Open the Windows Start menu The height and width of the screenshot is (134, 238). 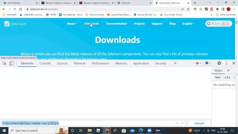tap(4, 131)
